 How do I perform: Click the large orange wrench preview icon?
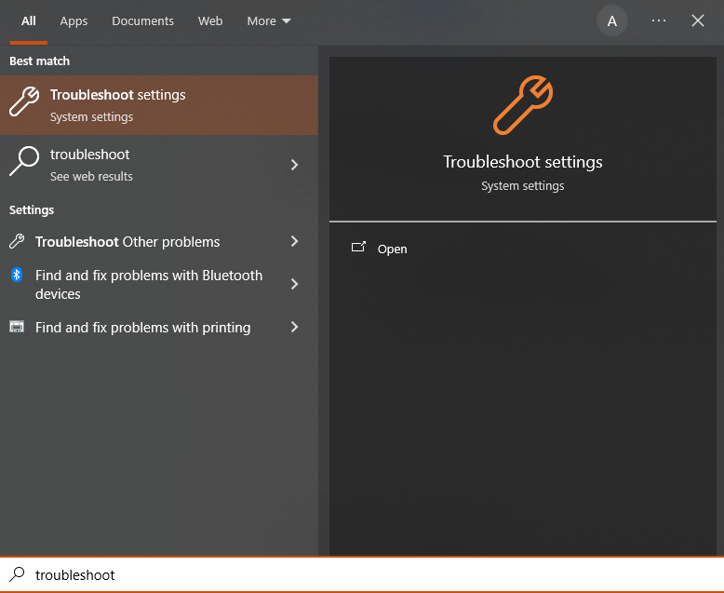coord(523,105)
